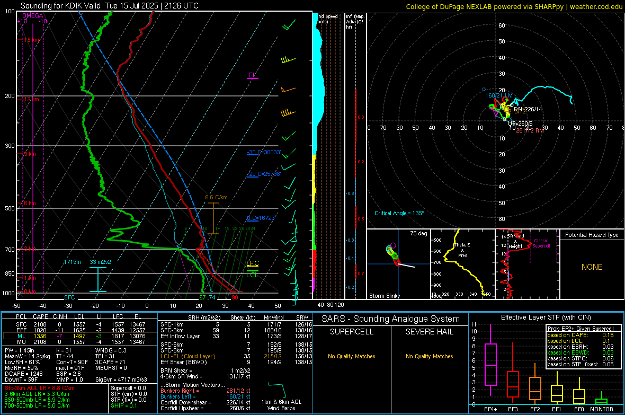
Task: Click the cyan SFC label below the skew-T
Action: (69, 297)
